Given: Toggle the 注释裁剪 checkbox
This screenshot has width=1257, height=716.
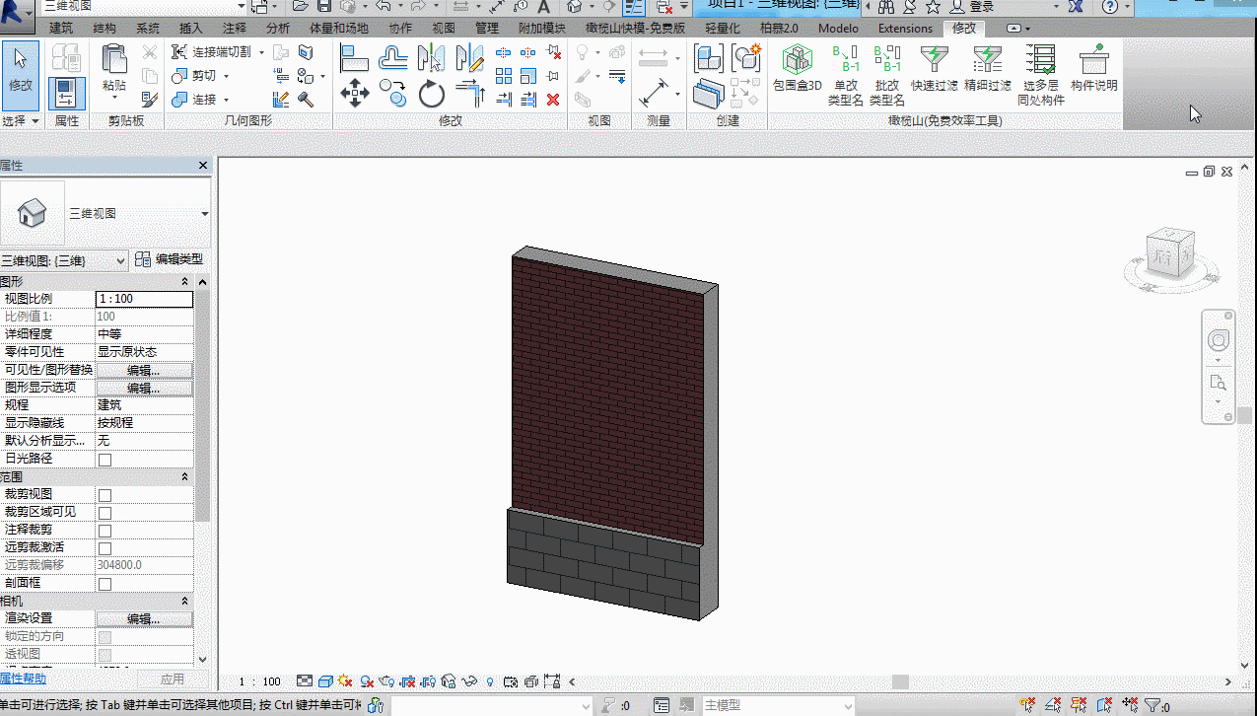Looking at the screenshot, I should click(105, 531).
